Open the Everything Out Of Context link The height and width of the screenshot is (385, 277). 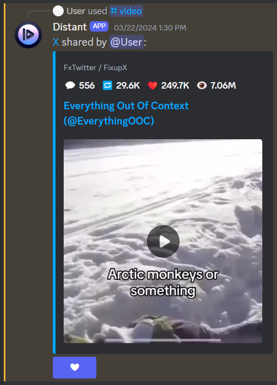pos(126,113)
